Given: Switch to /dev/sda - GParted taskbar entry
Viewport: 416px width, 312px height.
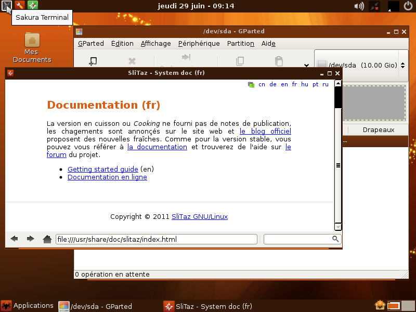Looking at the screenshot, I should [x=95, y=306].
